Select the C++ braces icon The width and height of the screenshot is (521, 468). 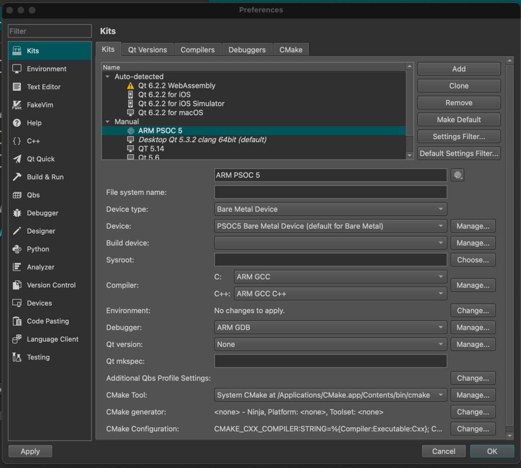click(x=17, y=141)
